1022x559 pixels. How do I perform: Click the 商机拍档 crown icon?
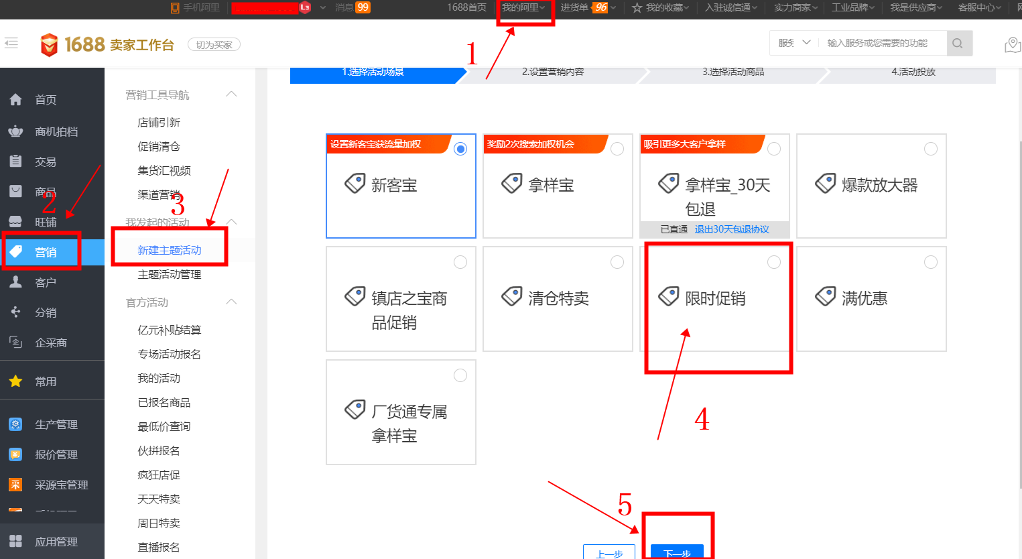click(16, 131)
